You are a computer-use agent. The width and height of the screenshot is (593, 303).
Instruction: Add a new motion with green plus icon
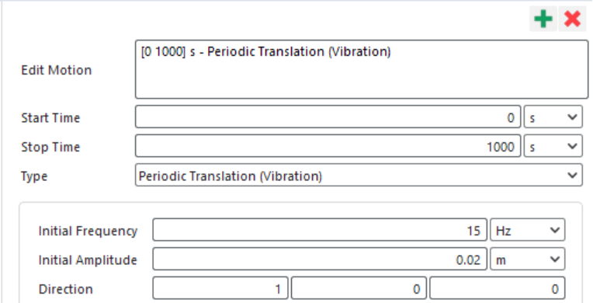tap(543, 19)
